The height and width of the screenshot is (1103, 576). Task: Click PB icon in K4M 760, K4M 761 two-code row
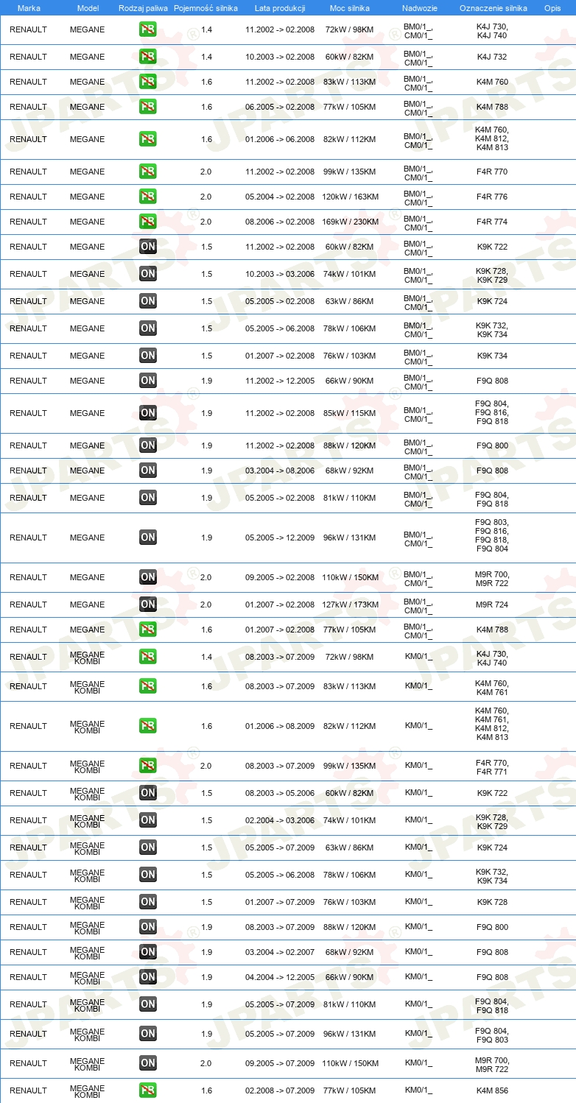[148, 686]
